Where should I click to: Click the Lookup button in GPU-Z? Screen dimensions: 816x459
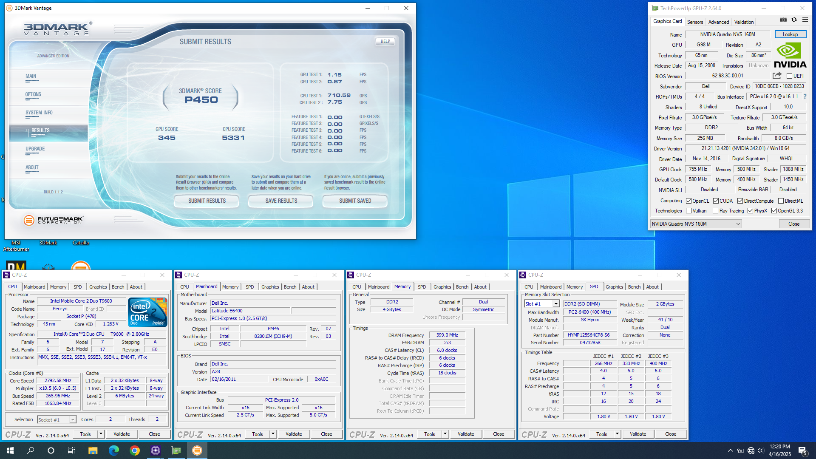pos(790,34)
